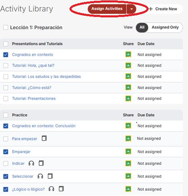Viewport: 188px width, 196px height.
Task: Click share icon for Seleccionar
Action: pos(128,176)
